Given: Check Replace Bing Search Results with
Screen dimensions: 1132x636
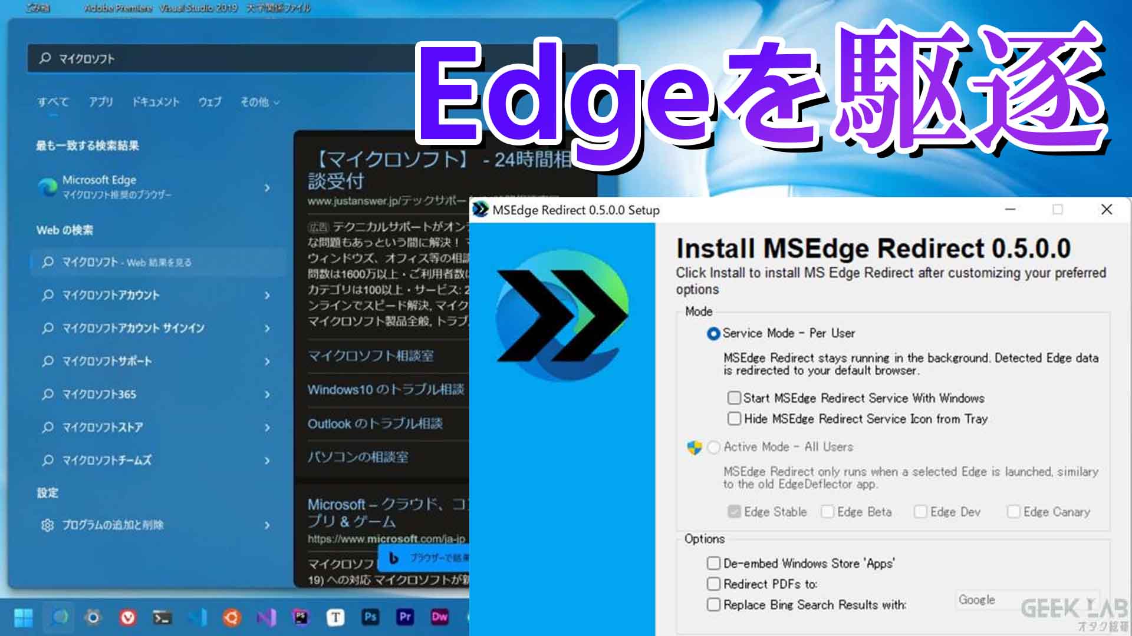Looking at the screenshot, I should (x=713, y=605).
